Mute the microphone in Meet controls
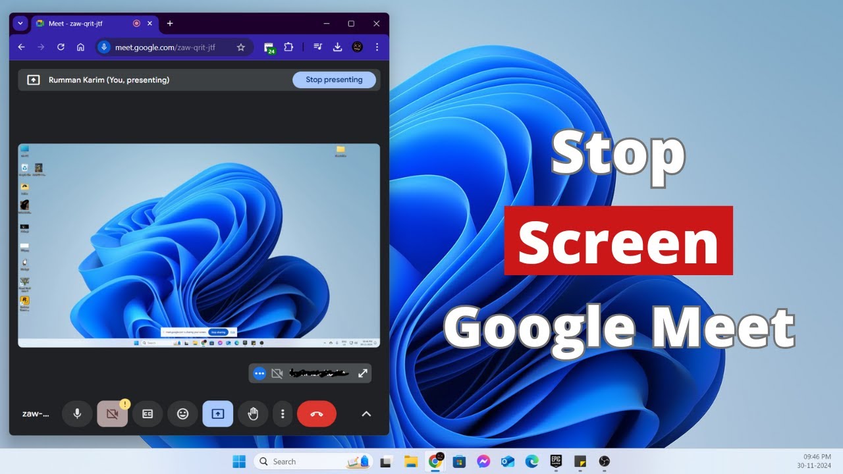 77,414
